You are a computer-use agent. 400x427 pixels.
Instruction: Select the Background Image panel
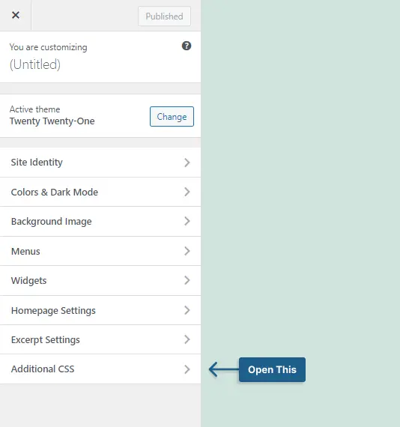(100, 222)
